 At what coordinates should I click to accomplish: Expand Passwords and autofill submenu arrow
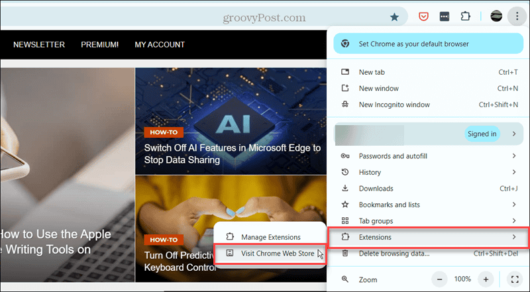514,156
